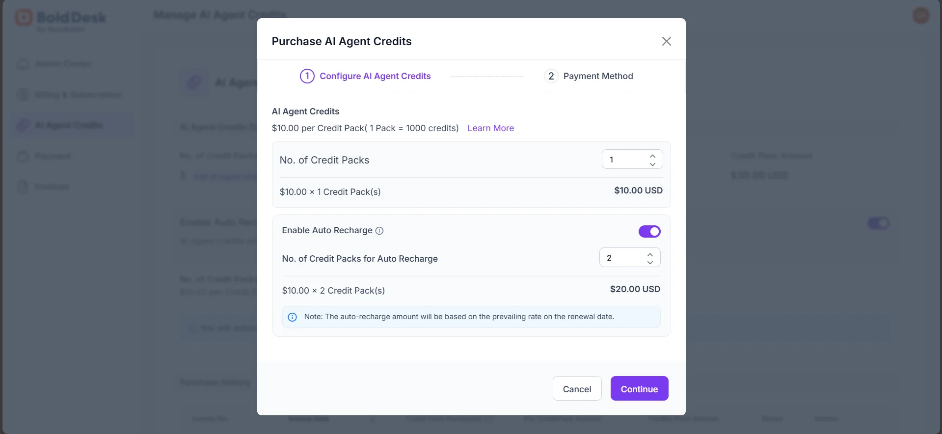Toggle dimmed auto recharge switch behind dialog
This screenshot has height=434, width=942.
pyautogui.click(x=878, y=223)
